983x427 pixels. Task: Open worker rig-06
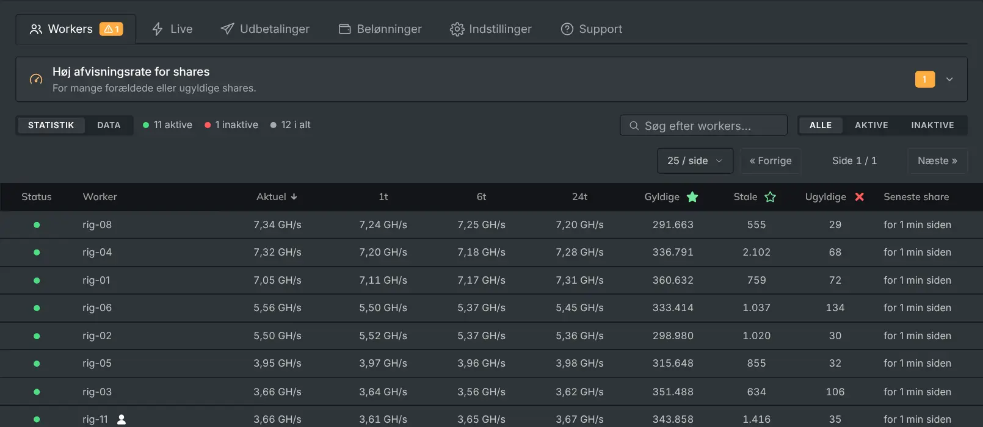(x=97, y=308)
